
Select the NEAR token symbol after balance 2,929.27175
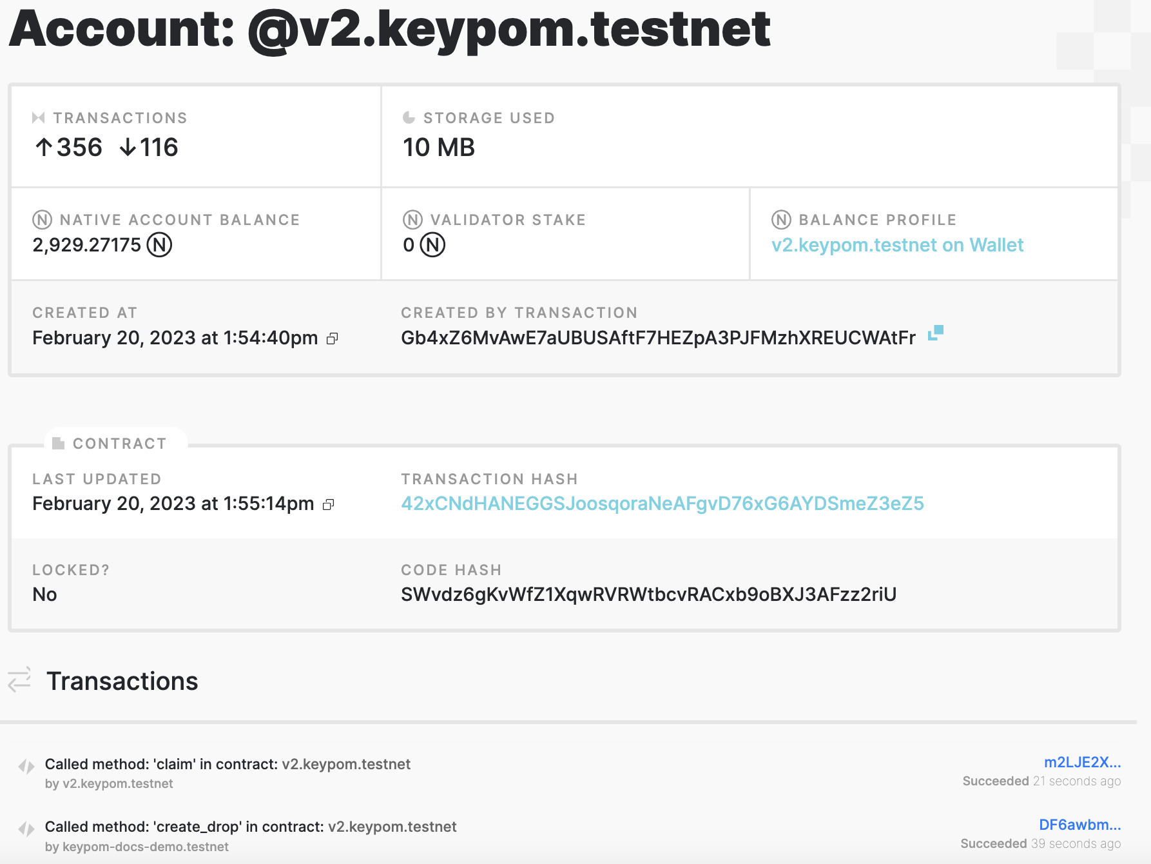160,244
